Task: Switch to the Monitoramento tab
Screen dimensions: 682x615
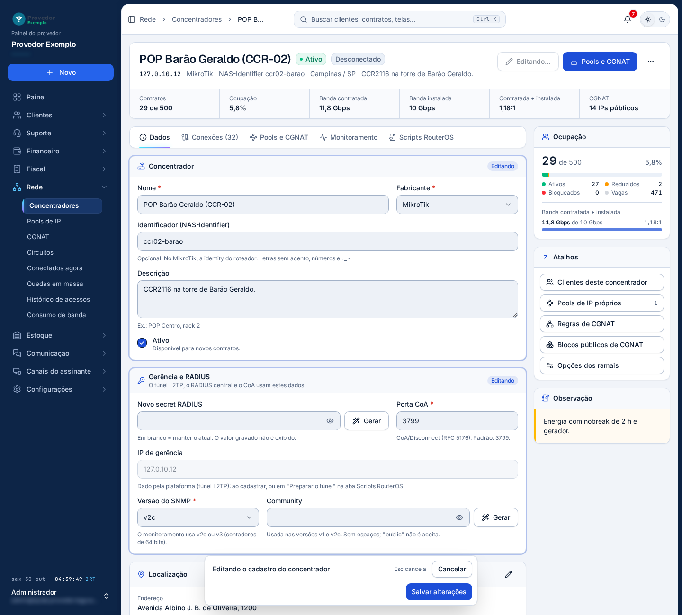Action: pyautogui.click(x=349, y=137)
